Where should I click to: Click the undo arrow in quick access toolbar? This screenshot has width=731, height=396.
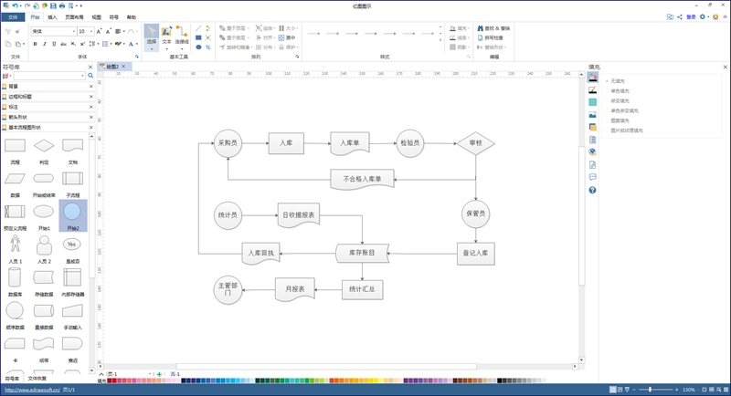click(x=16, y=5)
